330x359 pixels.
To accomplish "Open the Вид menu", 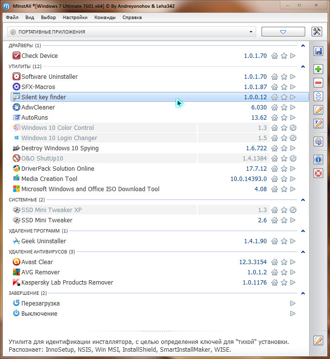I will [x=30, y=18].
